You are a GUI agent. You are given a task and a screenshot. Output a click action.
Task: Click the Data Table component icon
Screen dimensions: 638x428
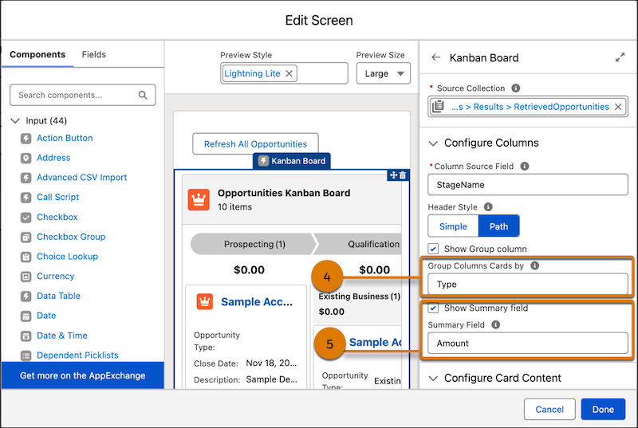26,296
